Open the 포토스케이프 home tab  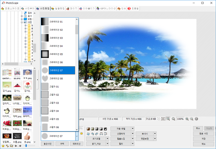click(10, 8)
